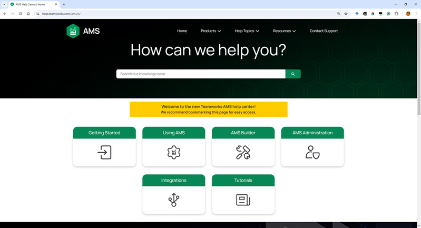
Task: Open the Getting Started login arrow icon
Action: pyautogui.click(x=104, y=152)
